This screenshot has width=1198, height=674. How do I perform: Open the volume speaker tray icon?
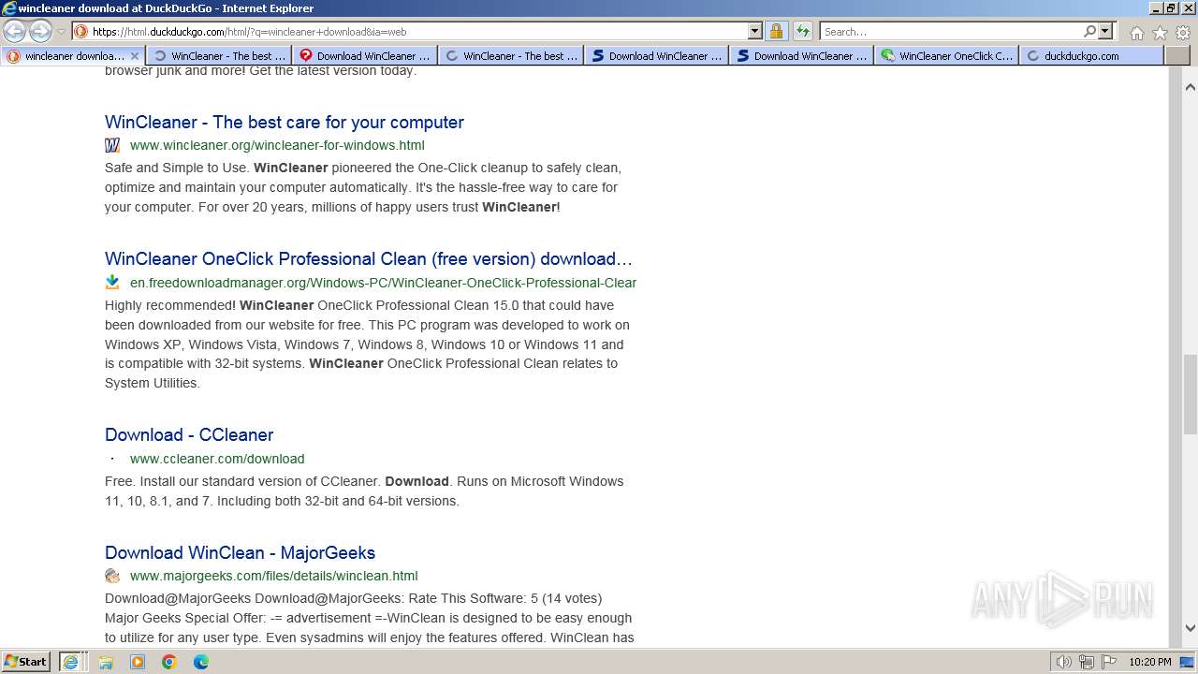point(1063,662)
